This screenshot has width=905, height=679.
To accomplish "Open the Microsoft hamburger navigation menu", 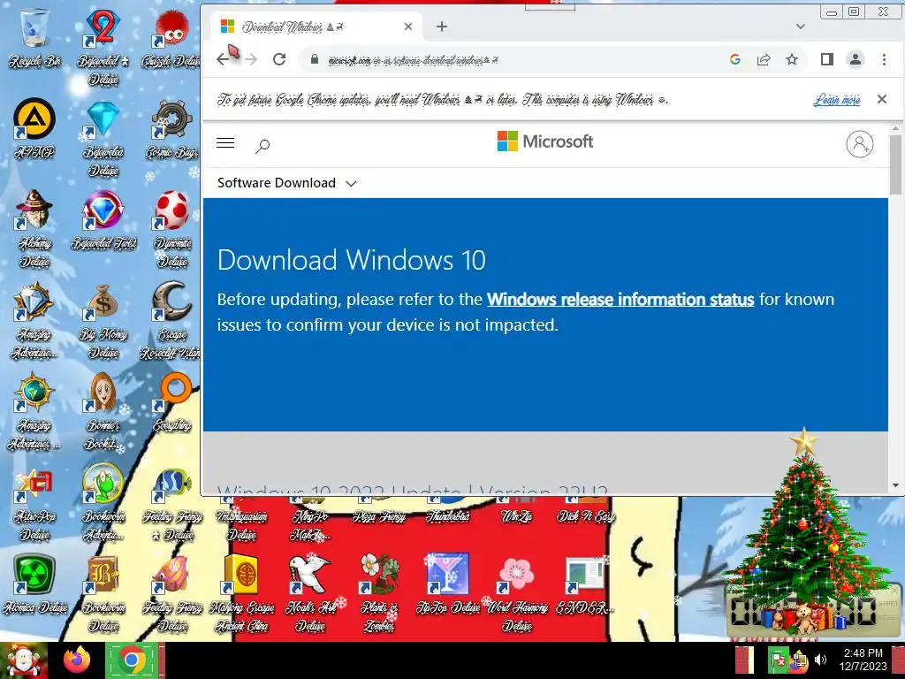I will click(225, 143).
